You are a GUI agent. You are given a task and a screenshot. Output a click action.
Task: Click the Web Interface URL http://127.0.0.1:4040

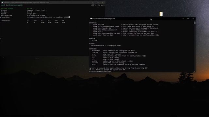pyautogui.click(x=36, y=15)
